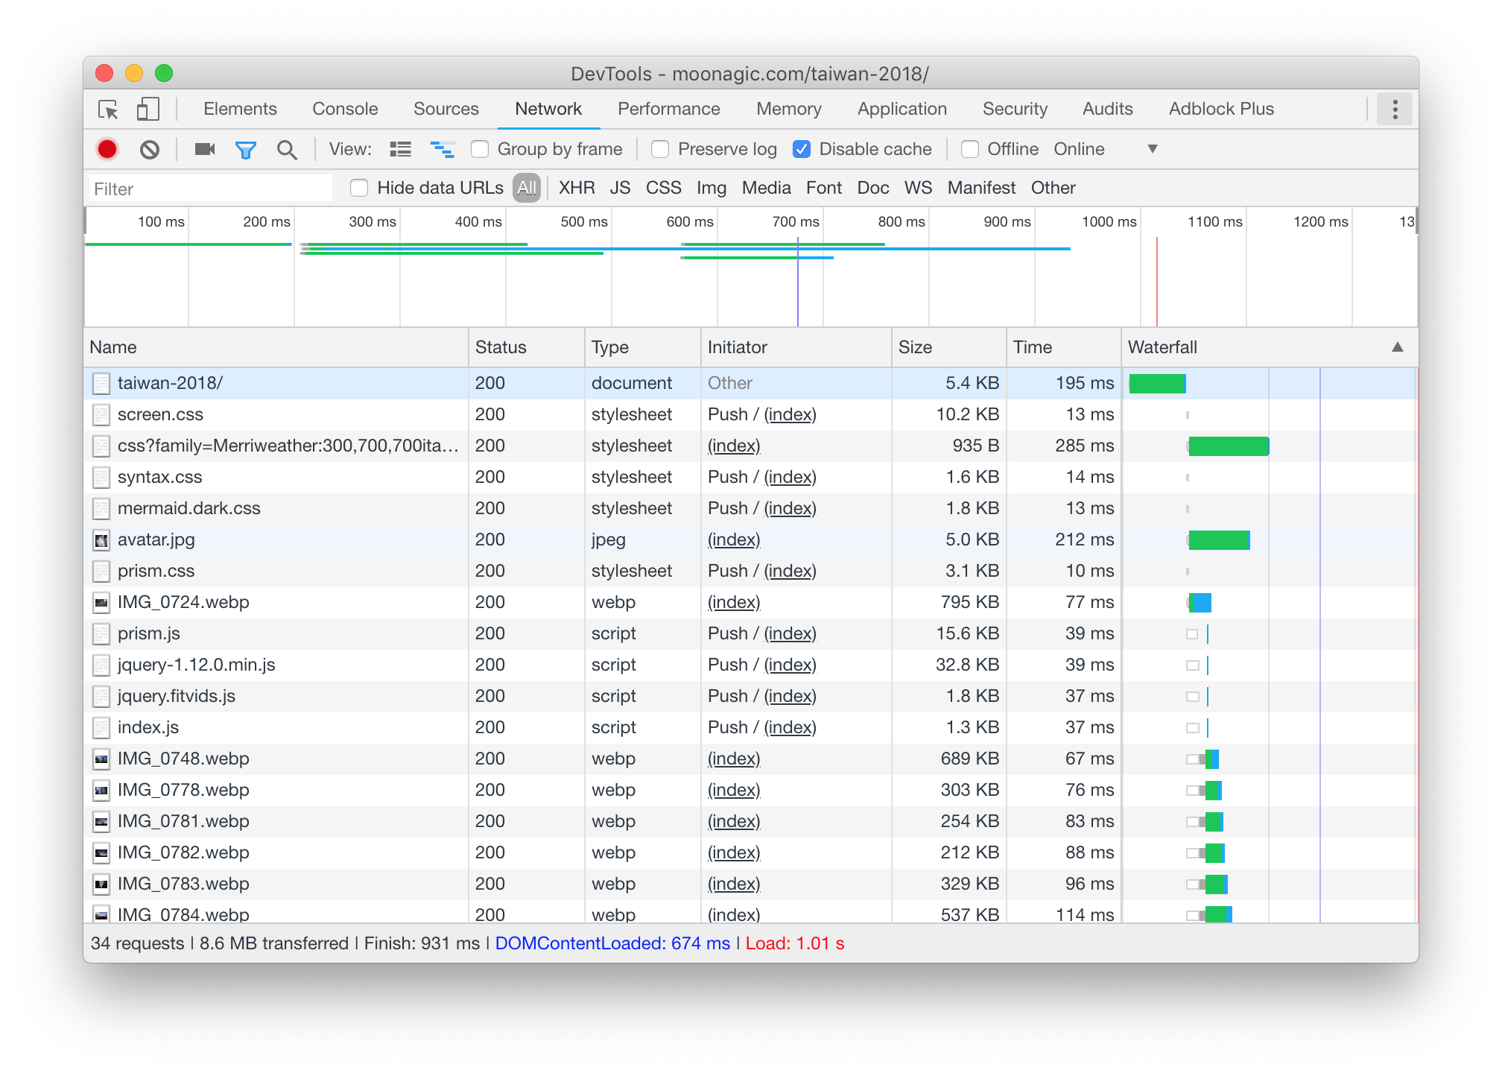The width and height of the screenshot is (1502, 1073).
Task: Toggle the blue filter funnel icon
Action: coord(246,150)
